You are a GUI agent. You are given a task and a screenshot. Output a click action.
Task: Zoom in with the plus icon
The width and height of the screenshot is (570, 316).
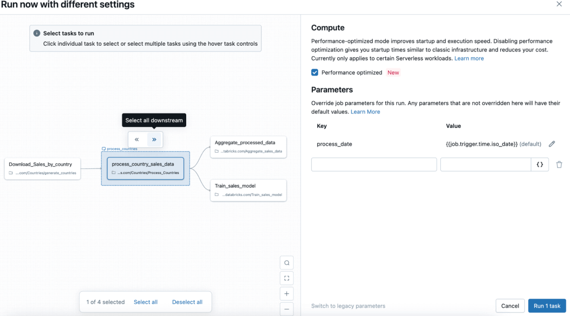point(286,293)
